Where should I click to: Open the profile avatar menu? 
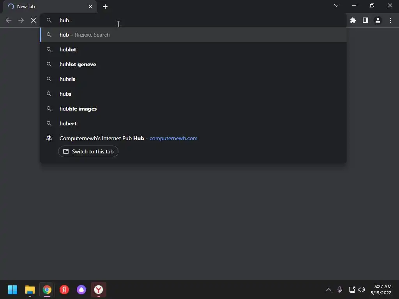(x=378, y=20)
